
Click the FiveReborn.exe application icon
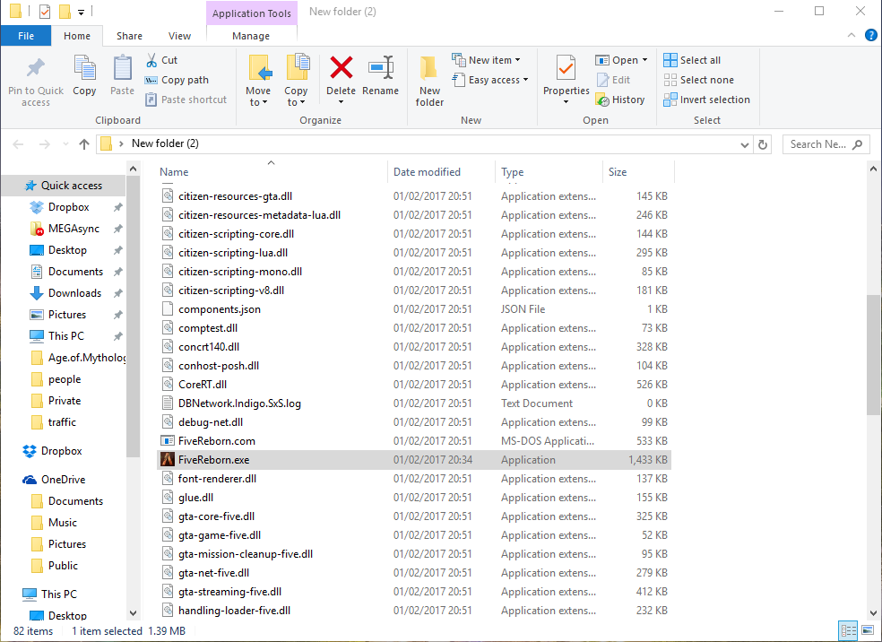[x=168, y=460]
